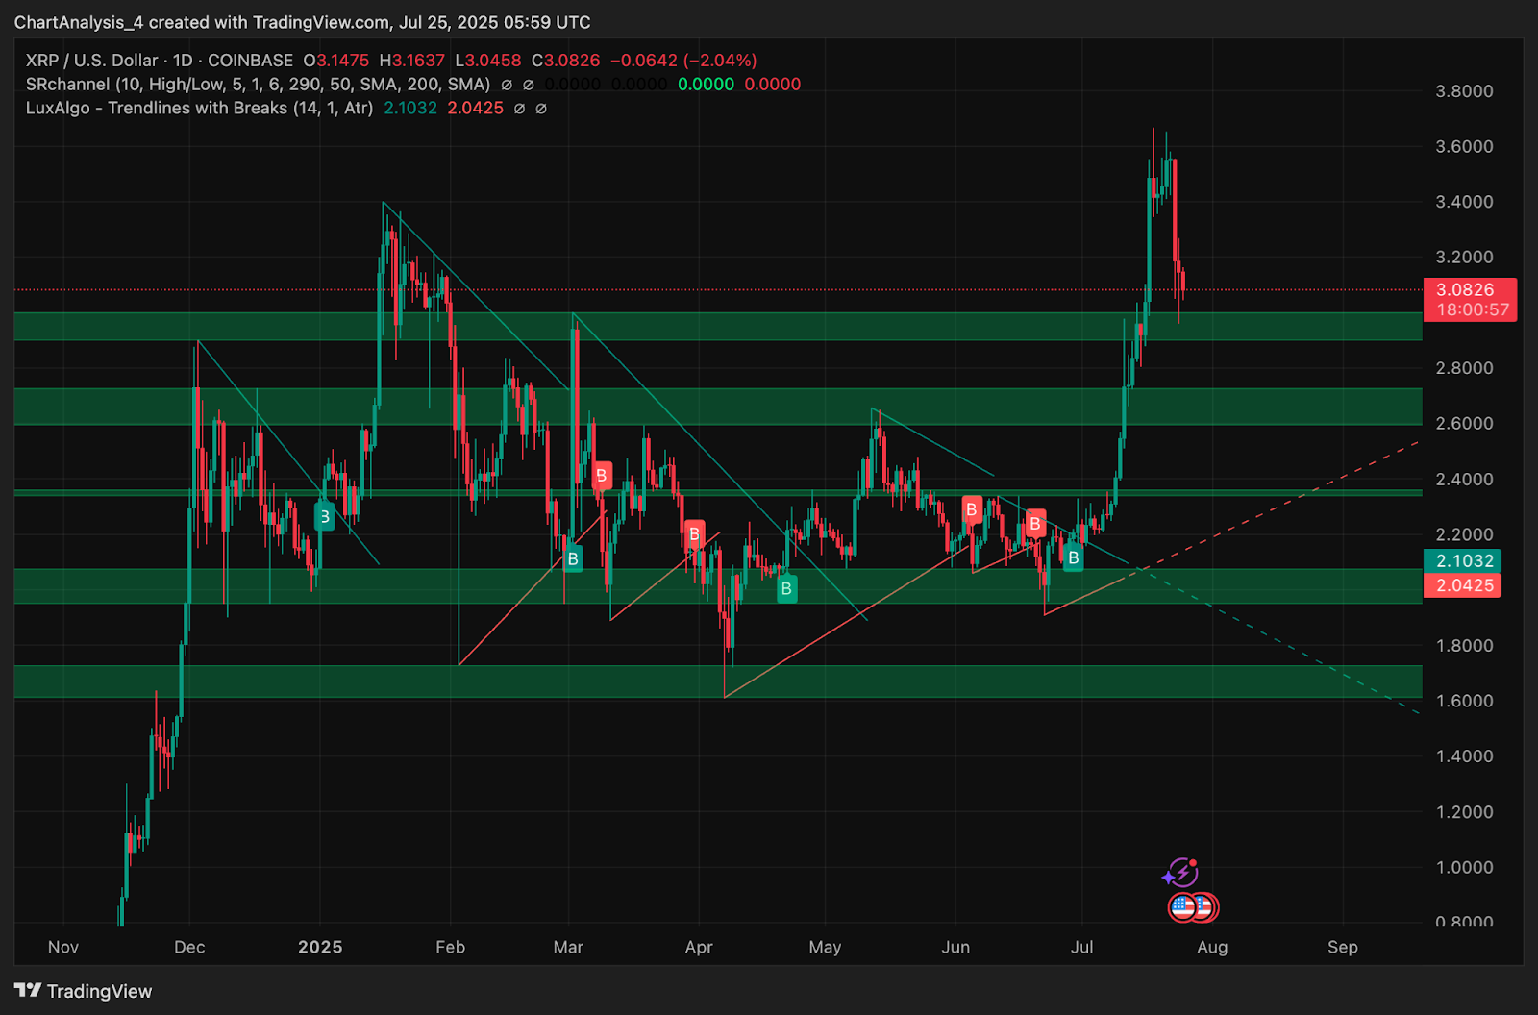The image size is (1538, 1015).
Task: Click the XRP / U.S. Dollar symbol title
Action: tap(91, 61)
